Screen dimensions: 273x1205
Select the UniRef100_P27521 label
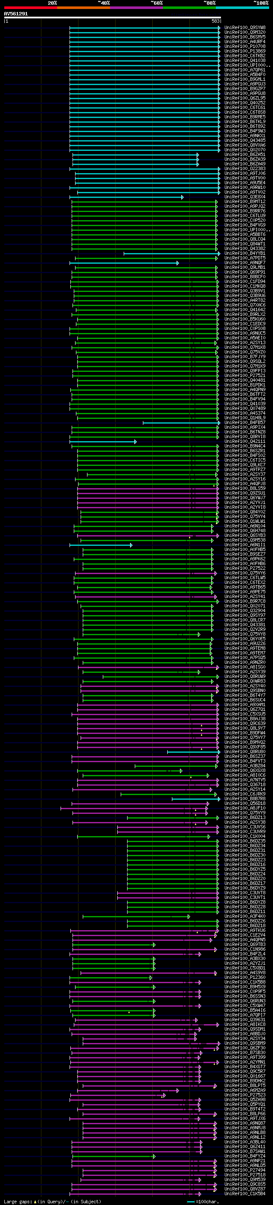point(245,375)
